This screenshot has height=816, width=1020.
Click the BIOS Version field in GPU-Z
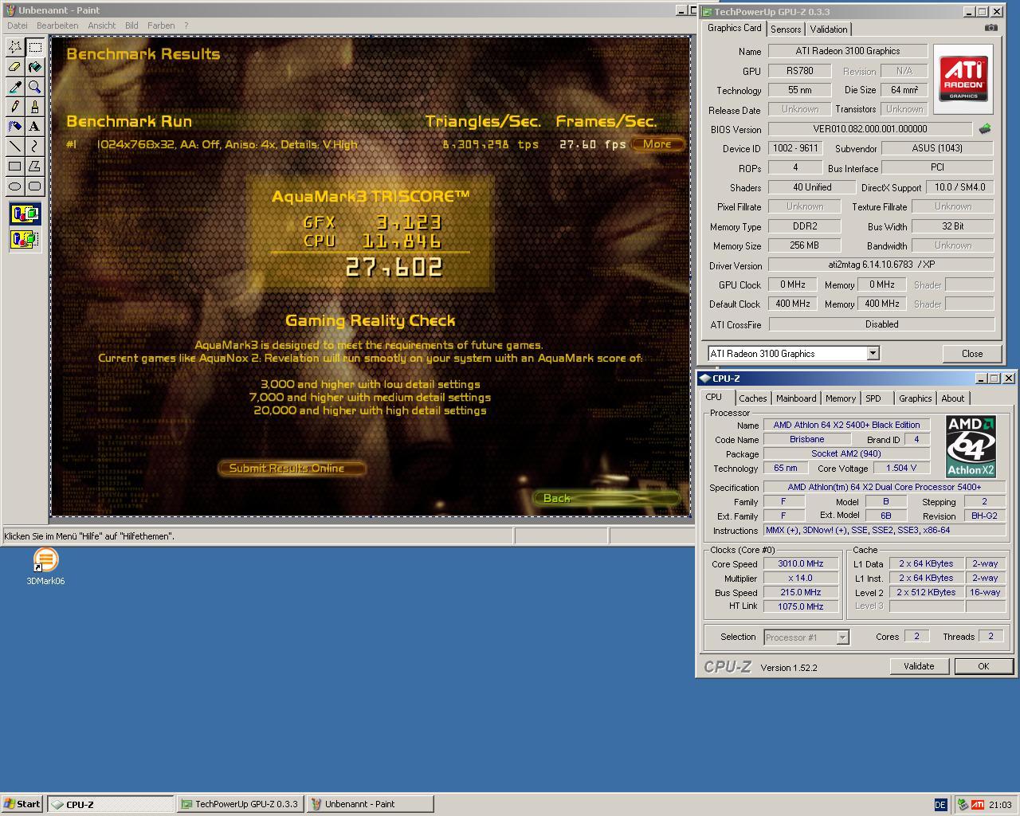869,128
